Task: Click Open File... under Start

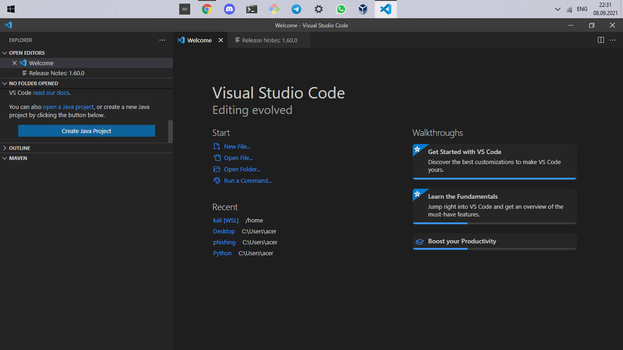Action: point(233,158)
